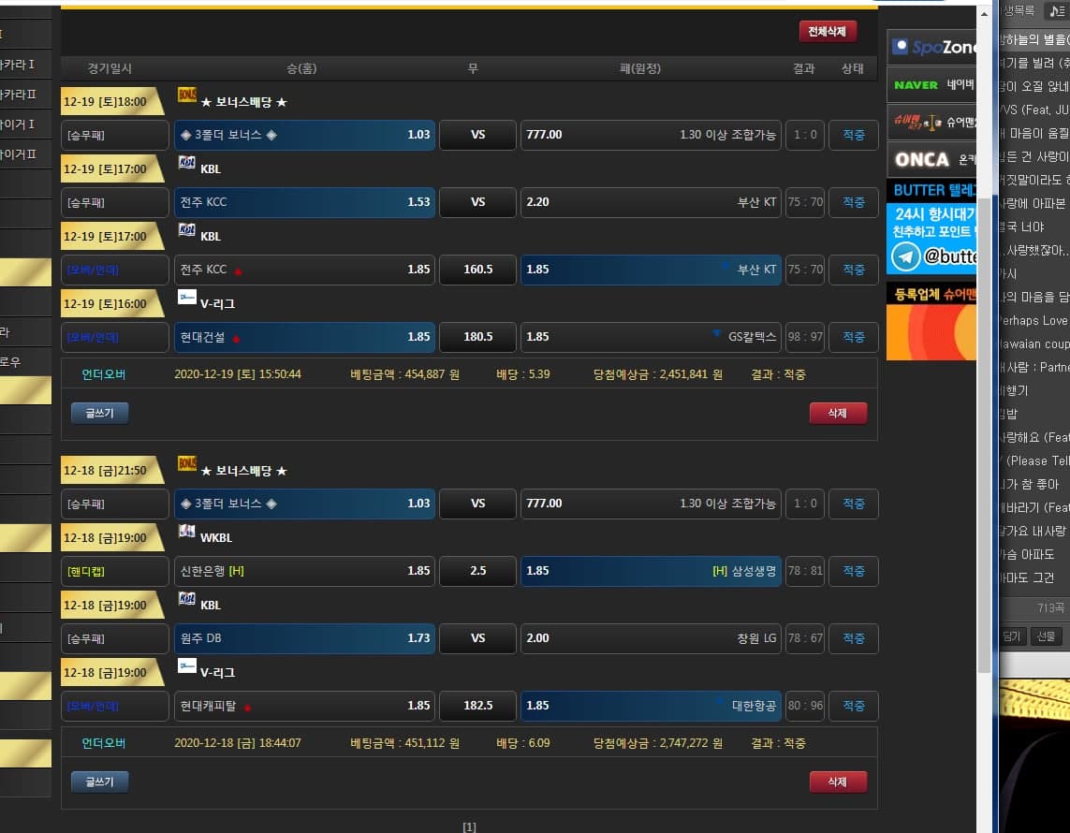Screen dimensions: 1070x833
Task: Click the 담기 button below the playlist
Action: pyautogui.click(x=1012, y=636)
